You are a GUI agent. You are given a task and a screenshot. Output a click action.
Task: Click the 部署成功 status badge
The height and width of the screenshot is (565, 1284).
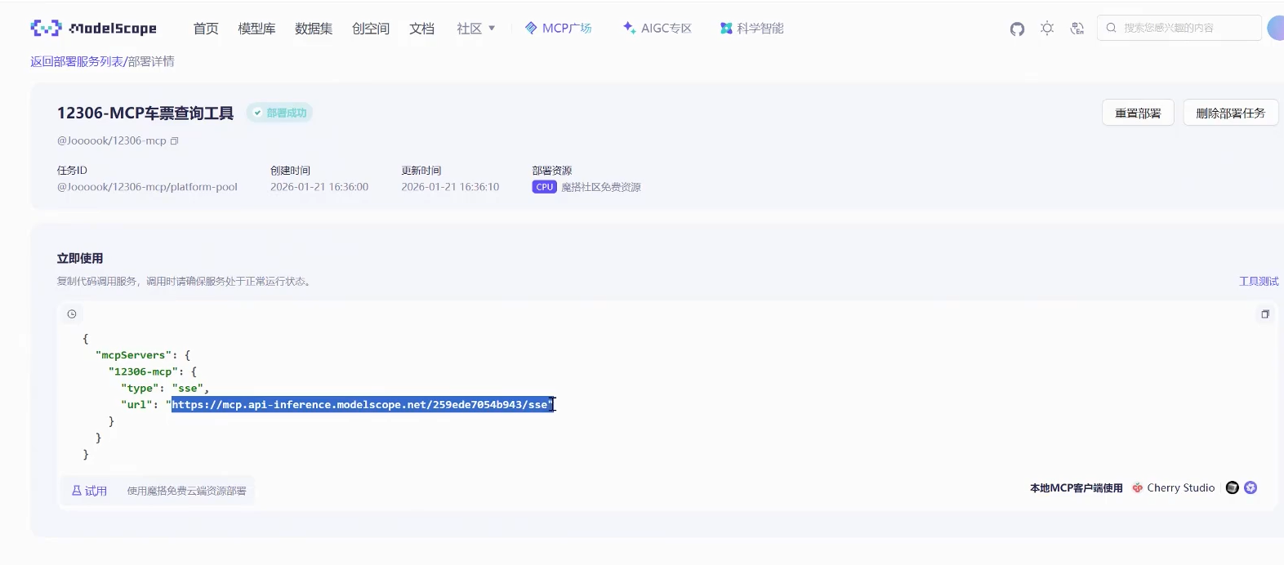tap(280, 113)
